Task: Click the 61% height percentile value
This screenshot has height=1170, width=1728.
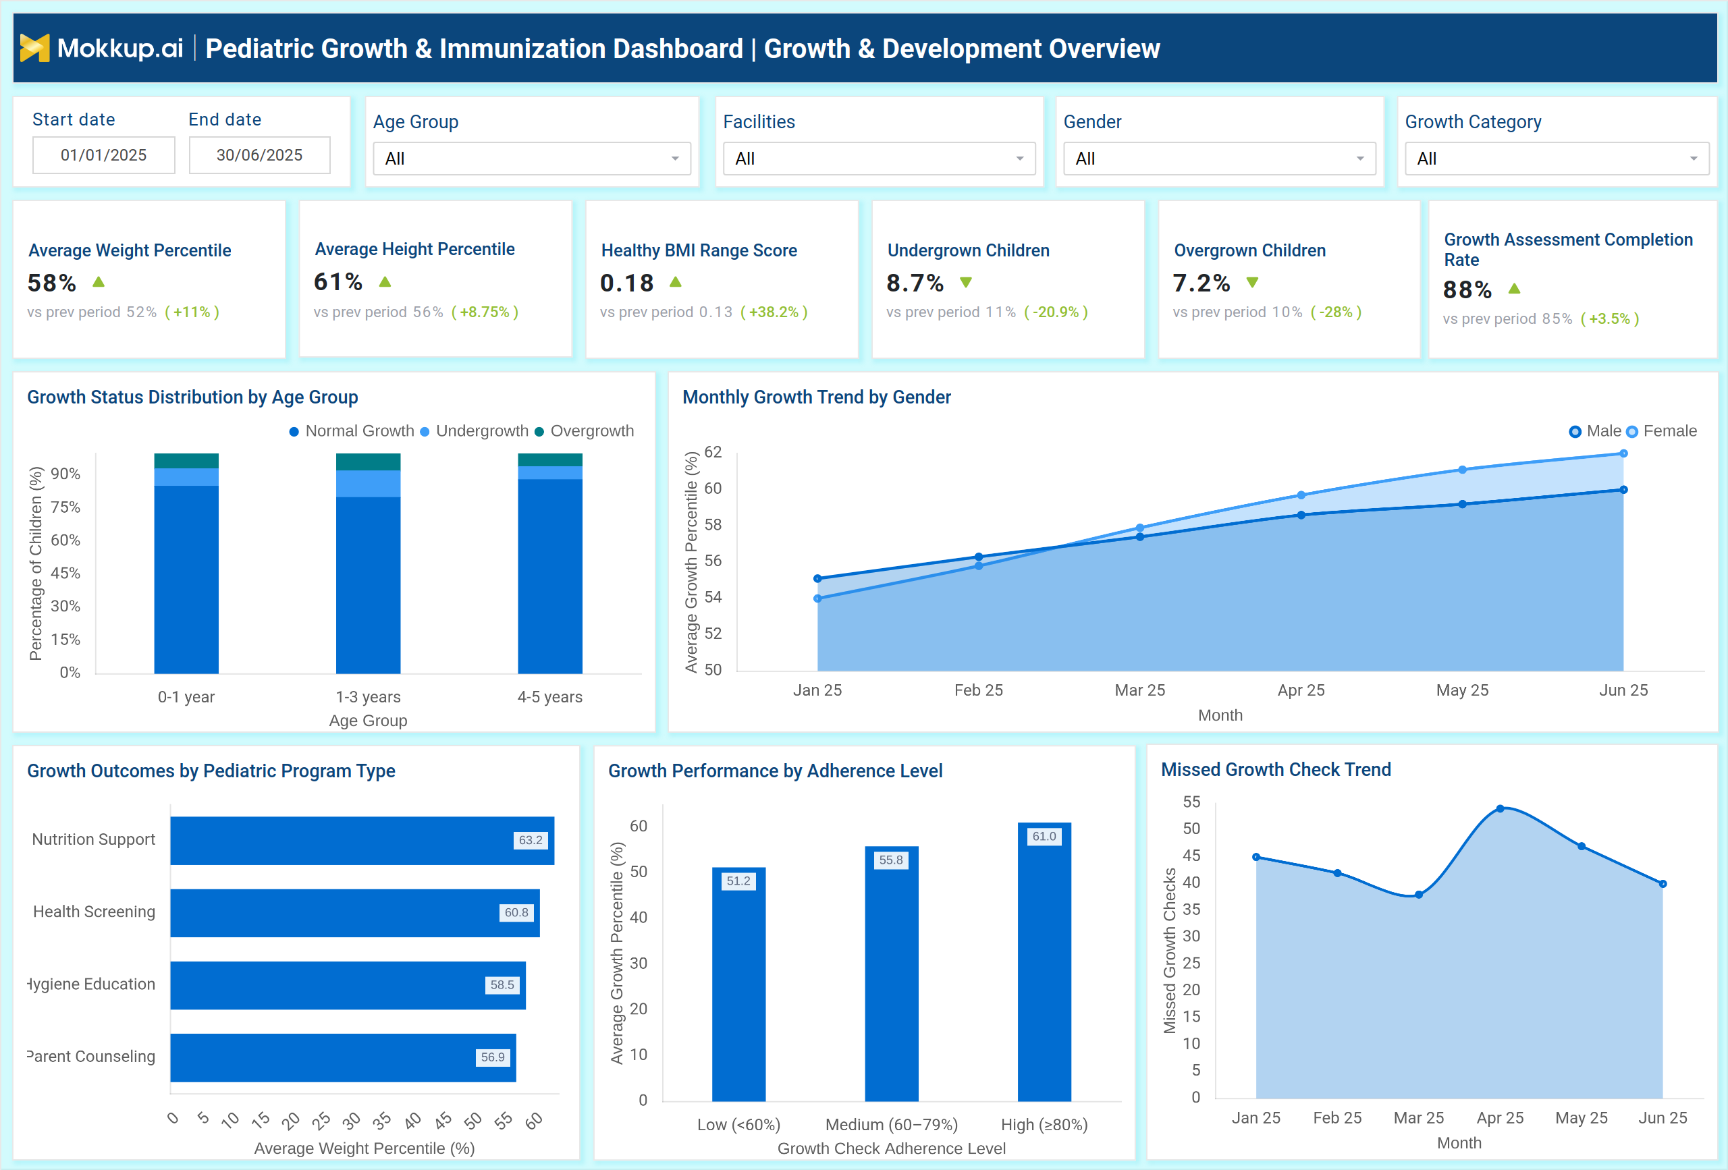Action: point(338,283)
